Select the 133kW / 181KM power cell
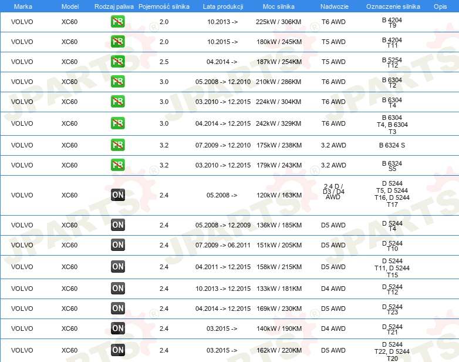This screenshot has height=362, width=459. [x=279, y=289]
